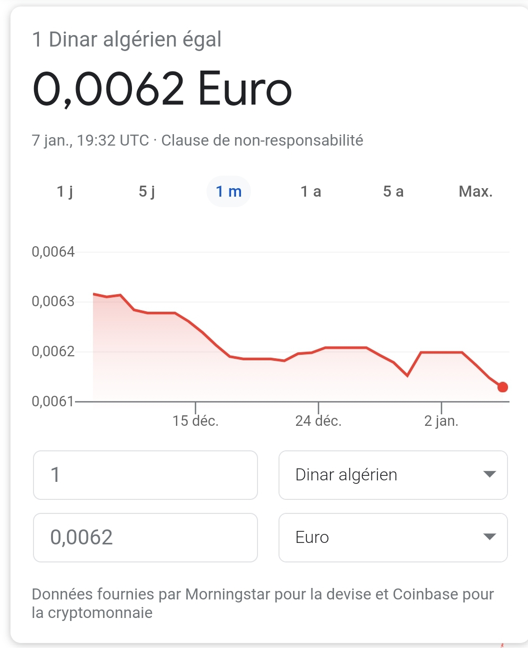Click the red end point on chart
This screenshot has width=528, height=648.
(503, 387)
